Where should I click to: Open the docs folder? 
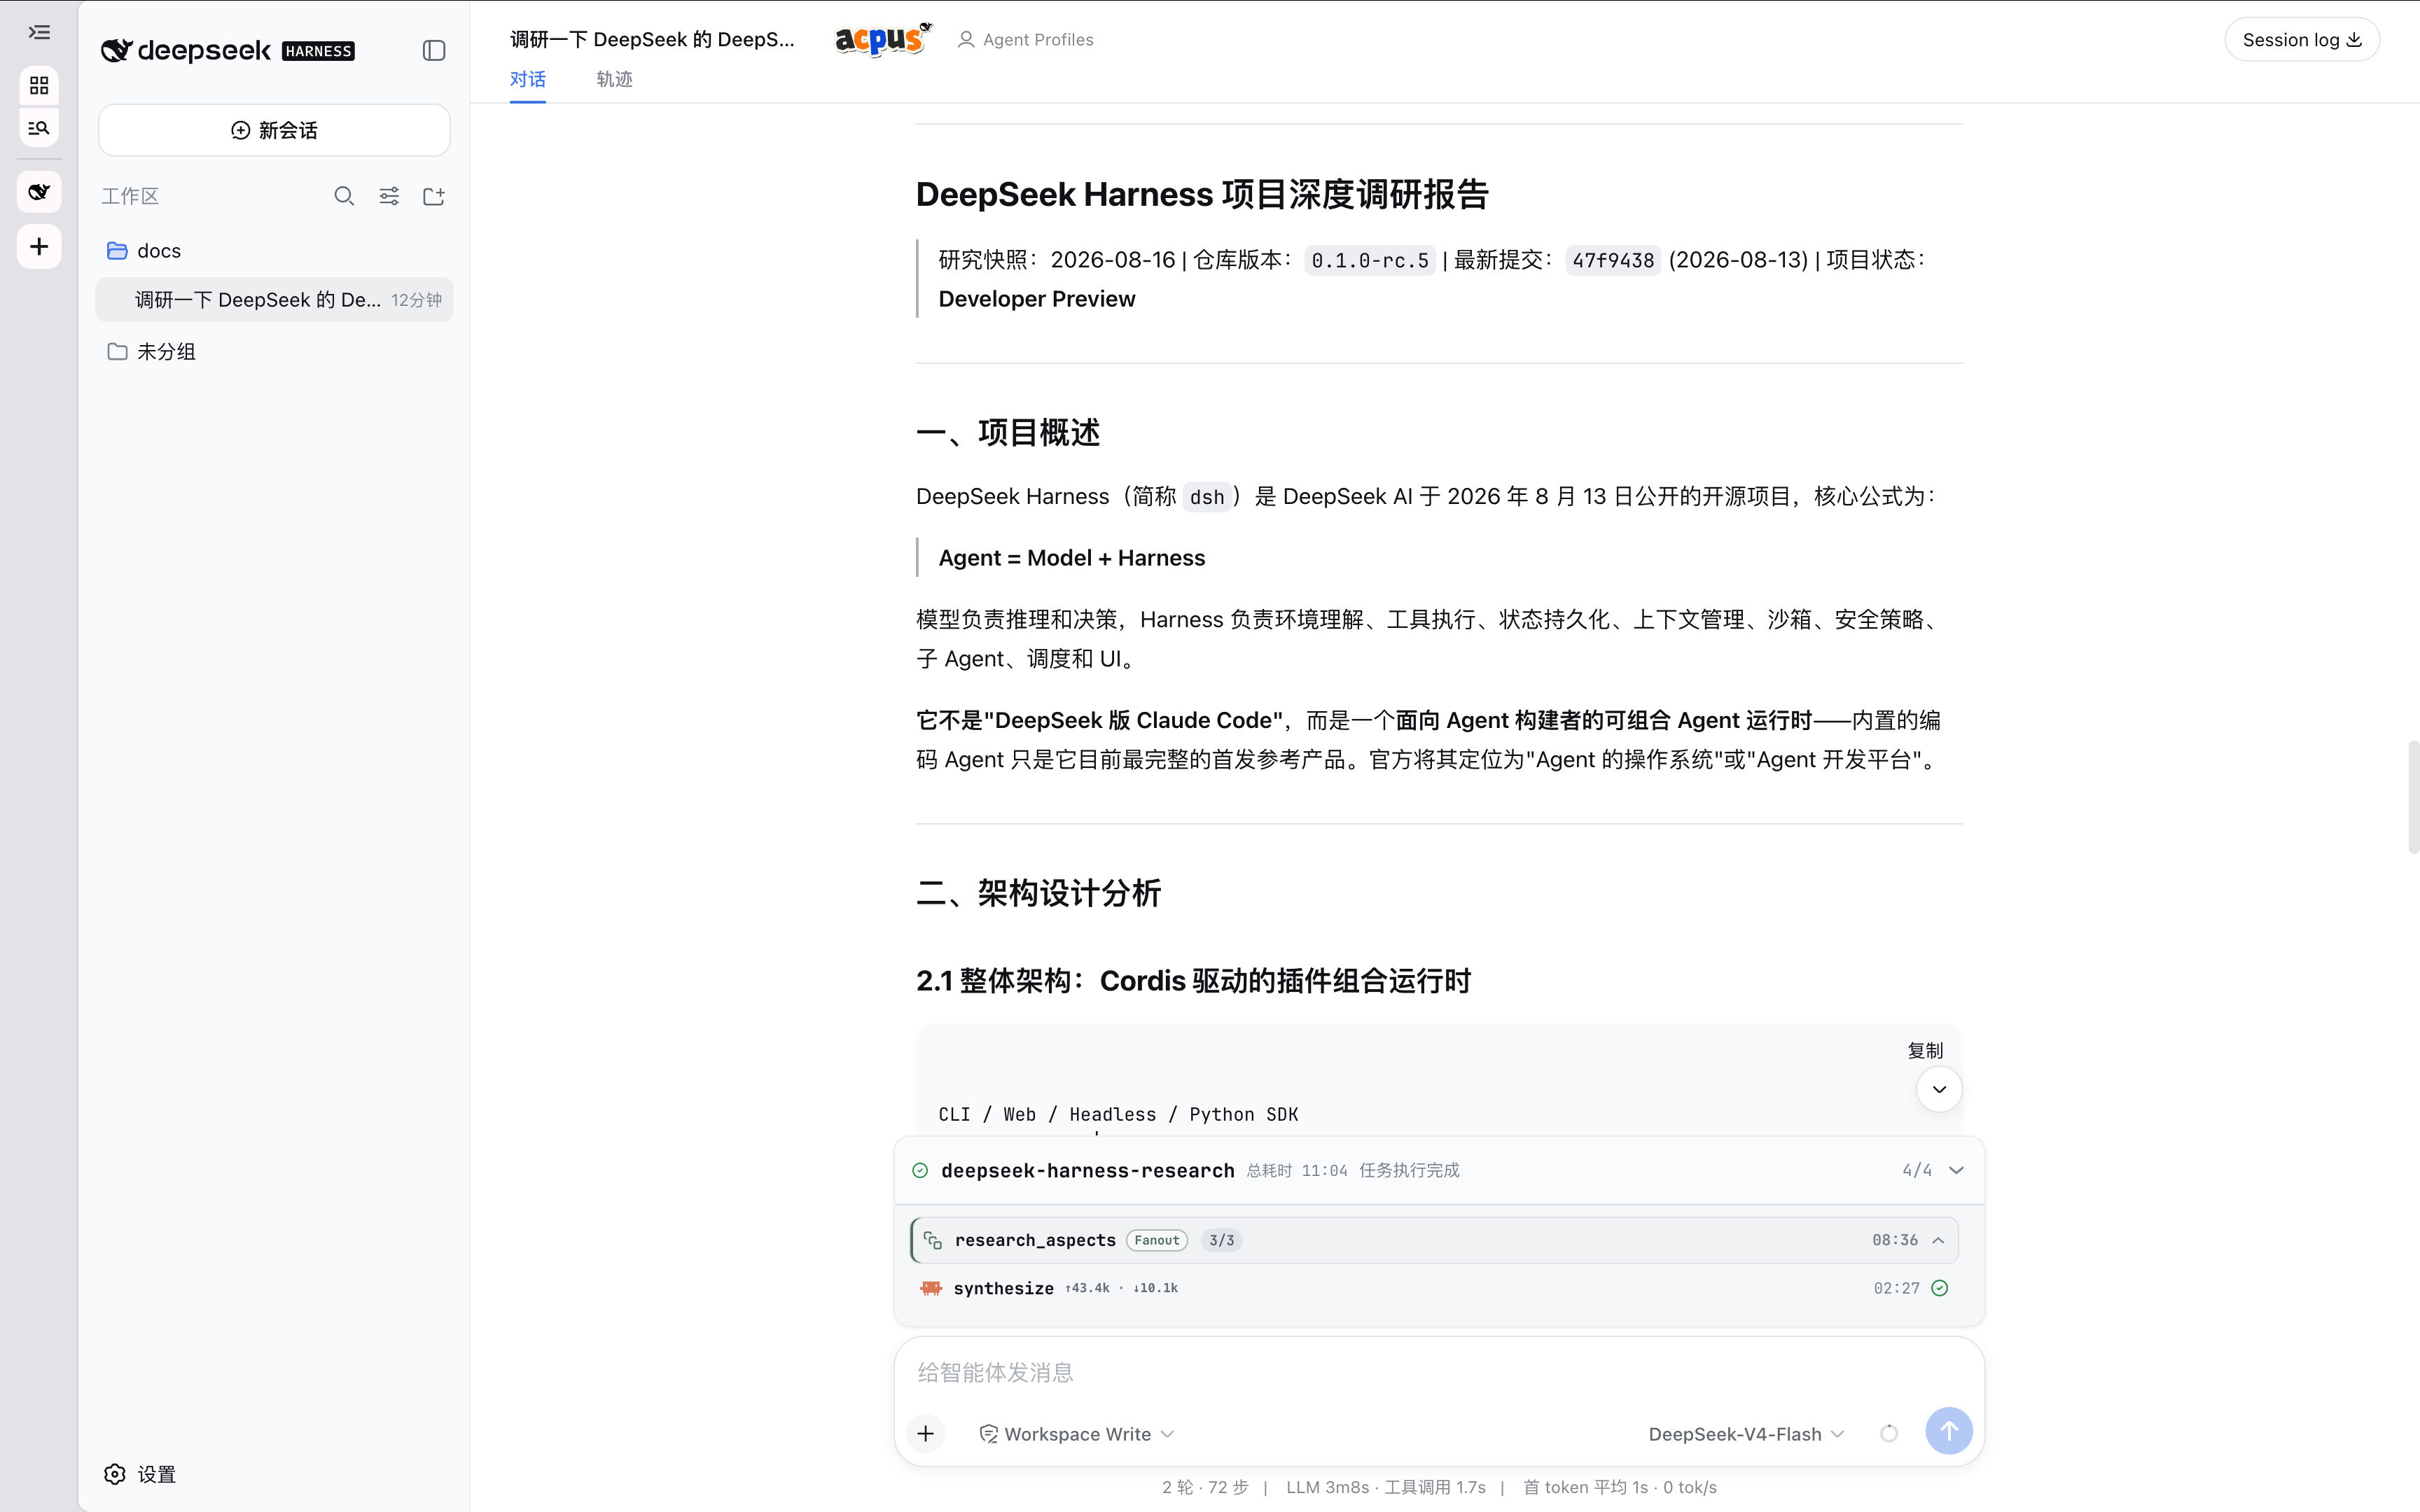coord(274,251)
